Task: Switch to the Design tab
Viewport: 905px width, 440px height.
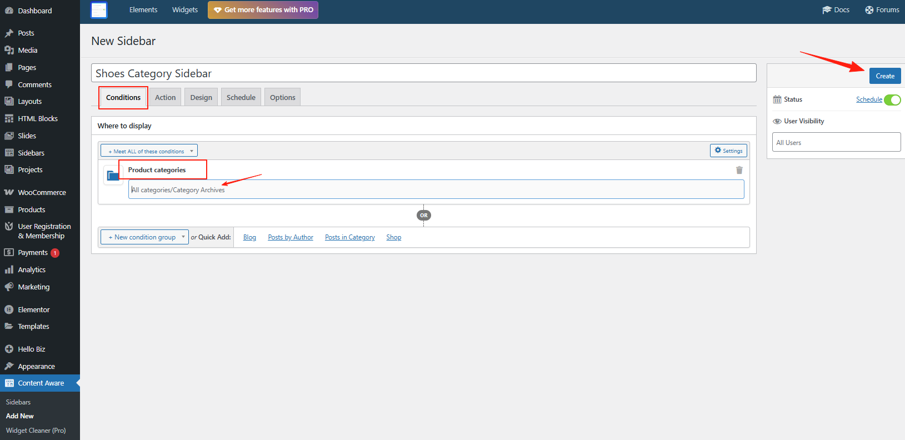Action: [x=201, y=98]
